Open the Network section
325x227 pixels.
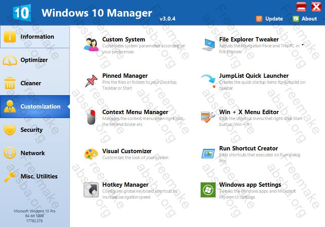[35, 153]
